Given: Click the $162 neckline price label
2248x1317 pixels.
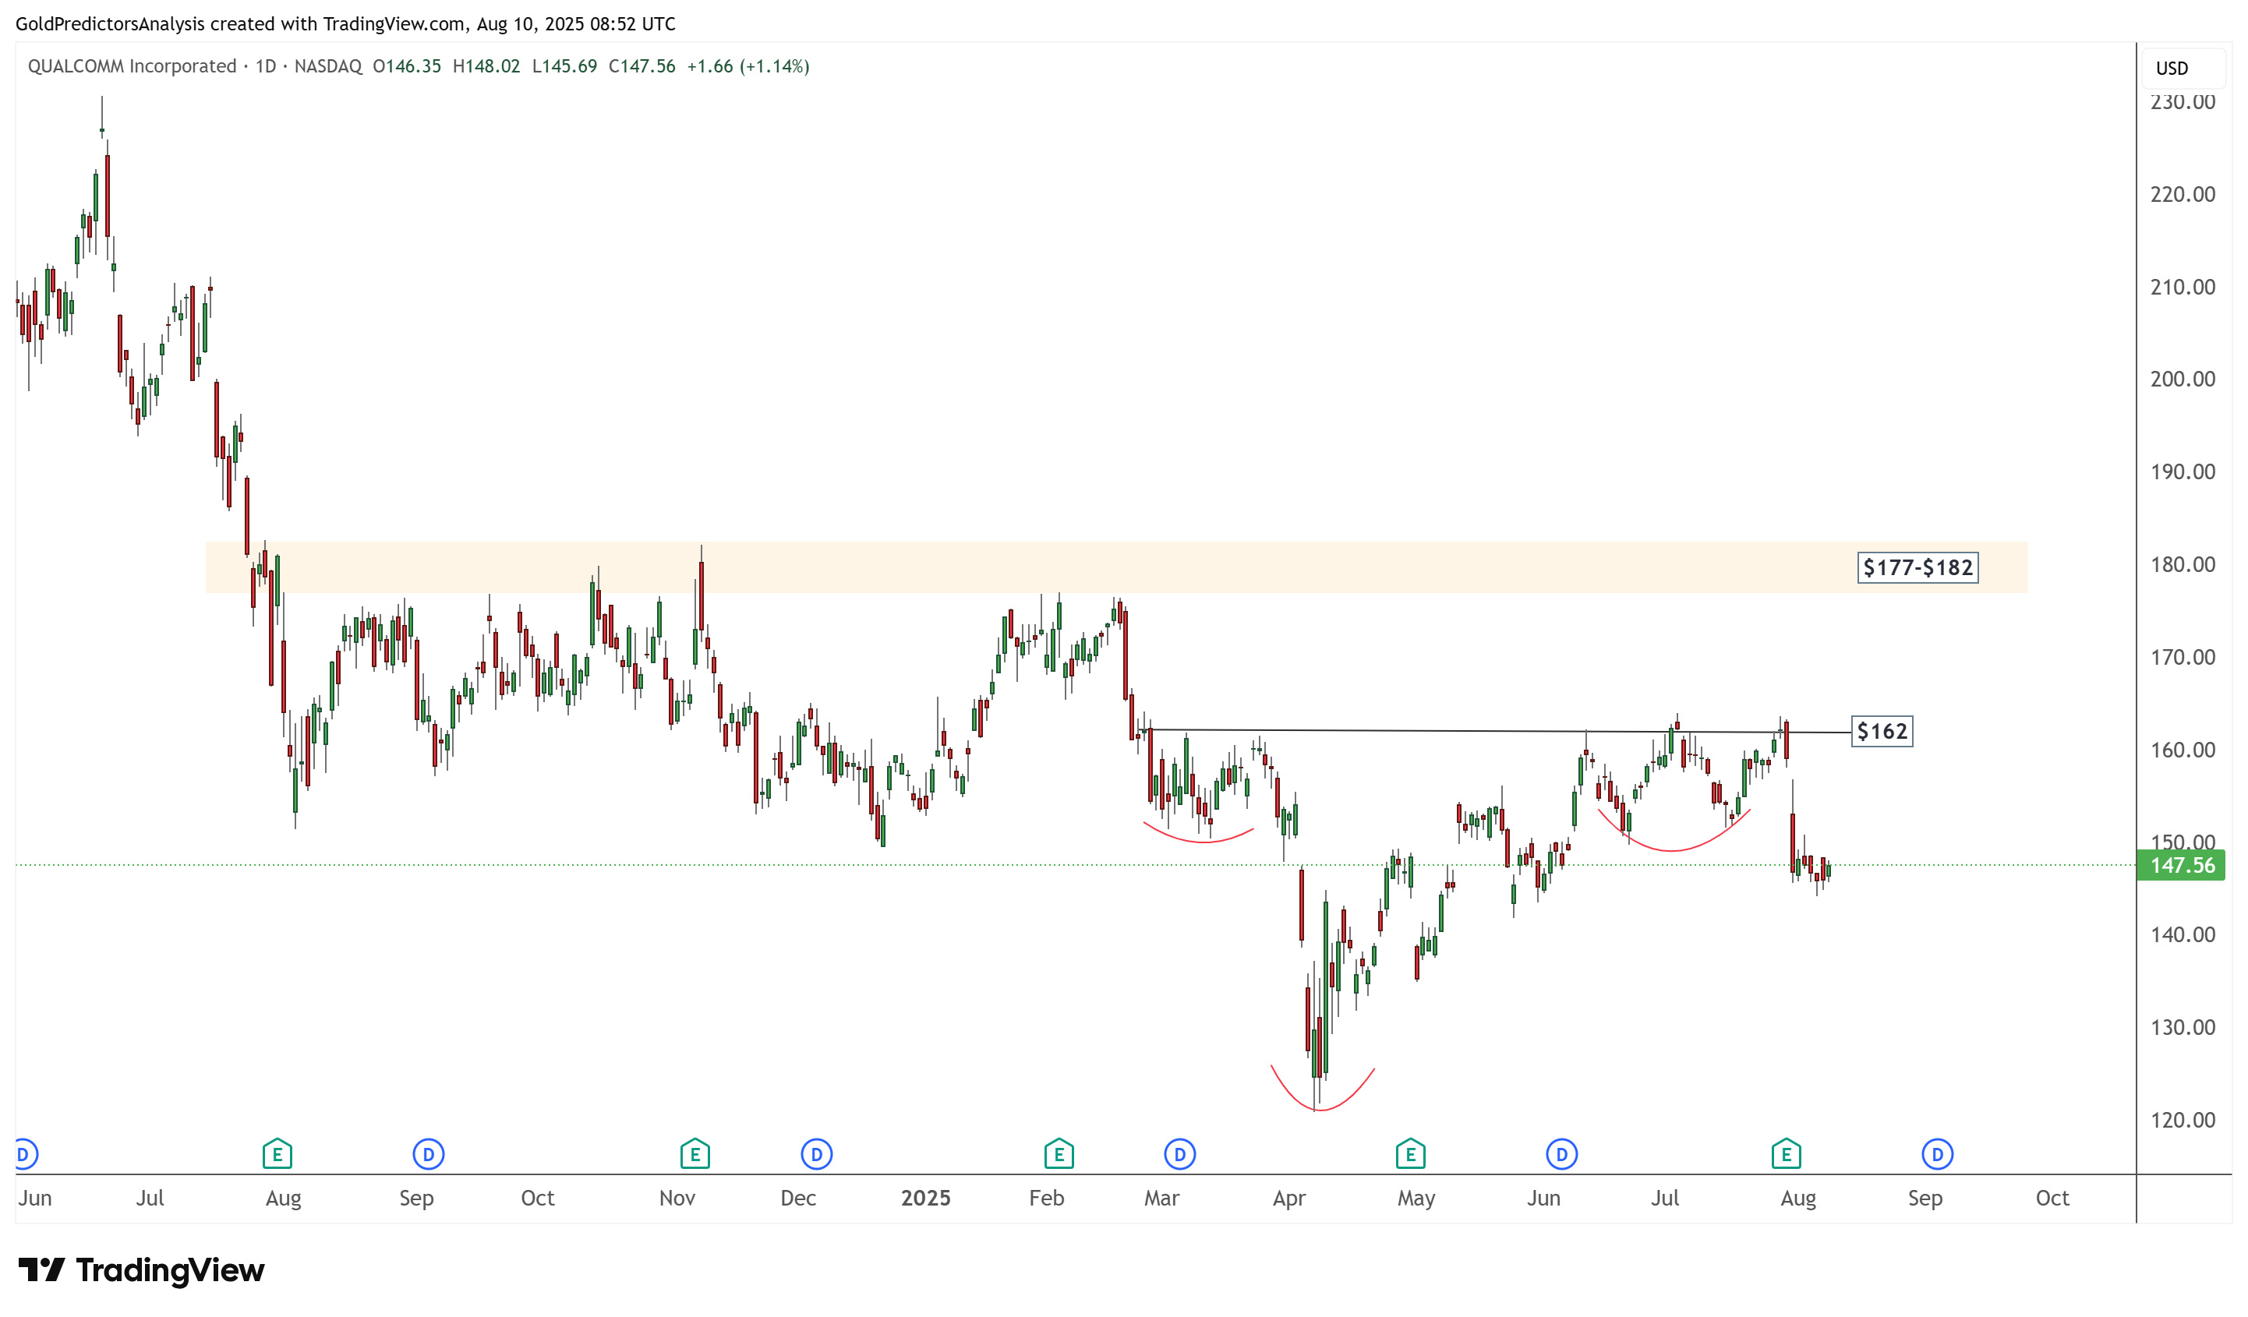Looking at the screenshot, I should [1882, 731].
